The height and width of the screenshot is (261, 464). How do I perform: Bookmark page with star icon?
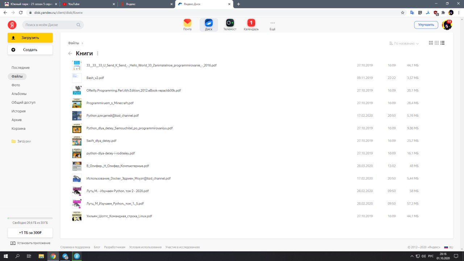coord(402,12)
